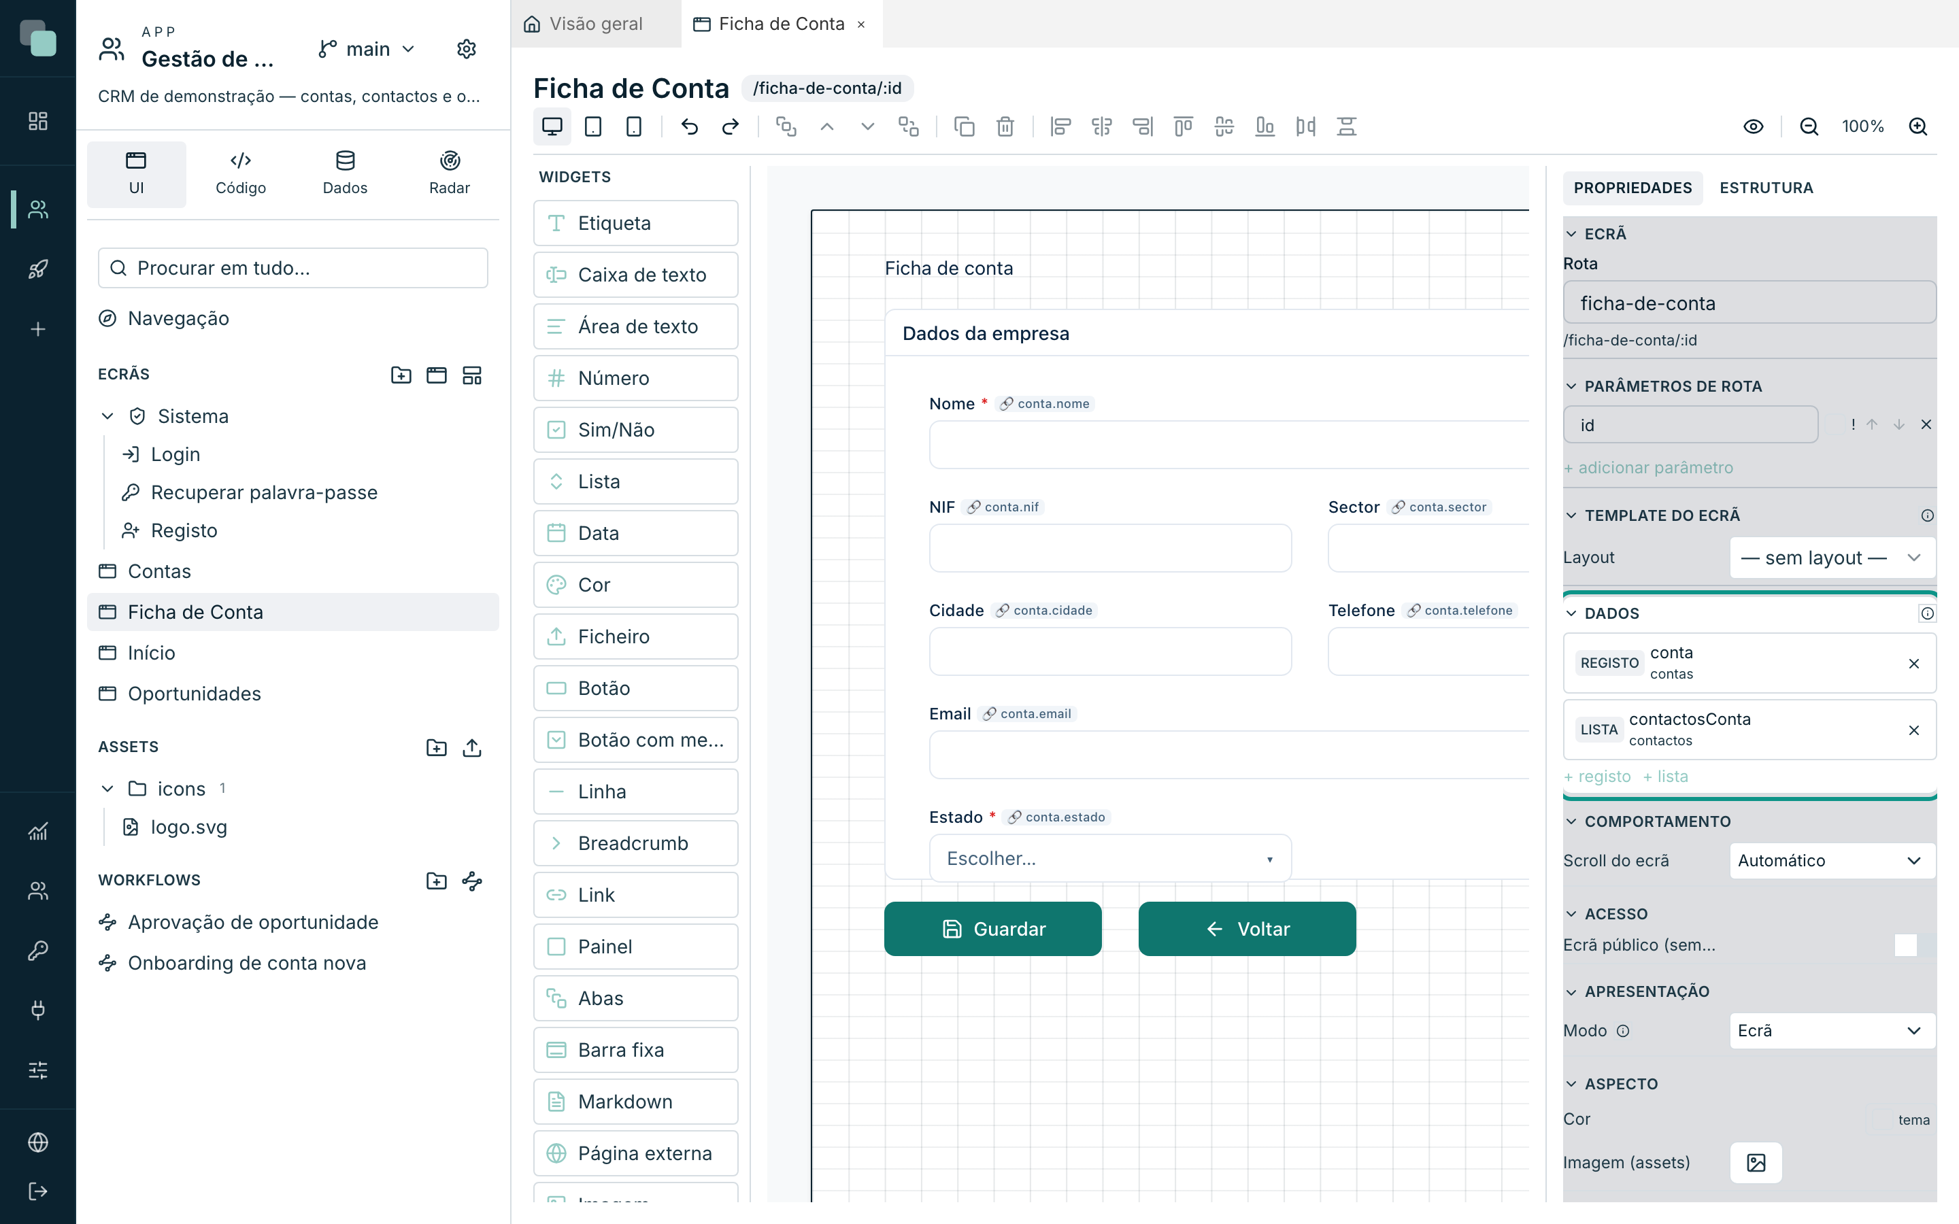Viewport: 1959px width, 1224px height.
Task: Zoom in the canvas
Action: 1918,126
